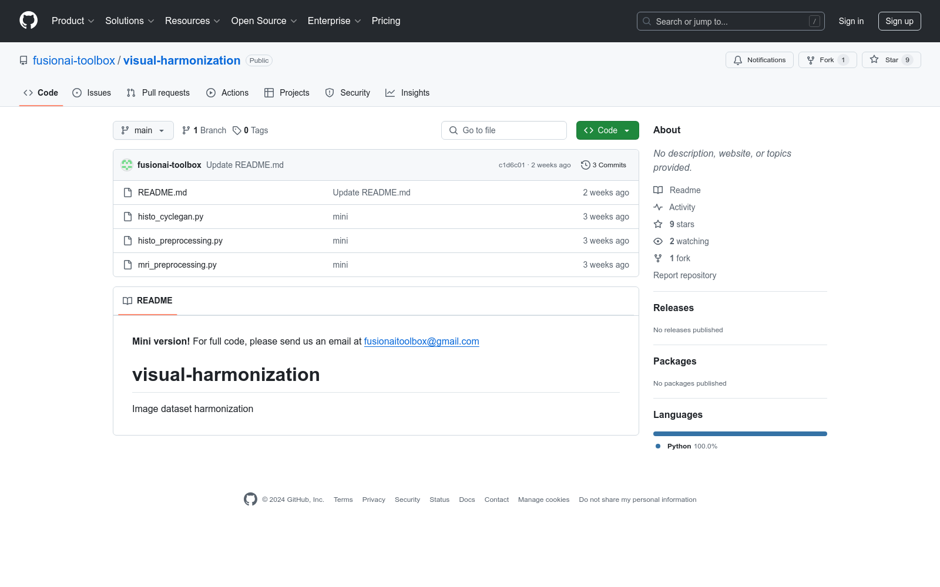Click the GitHub logo in the footer
Screen dimensions: 940x587
click(250, 500)
